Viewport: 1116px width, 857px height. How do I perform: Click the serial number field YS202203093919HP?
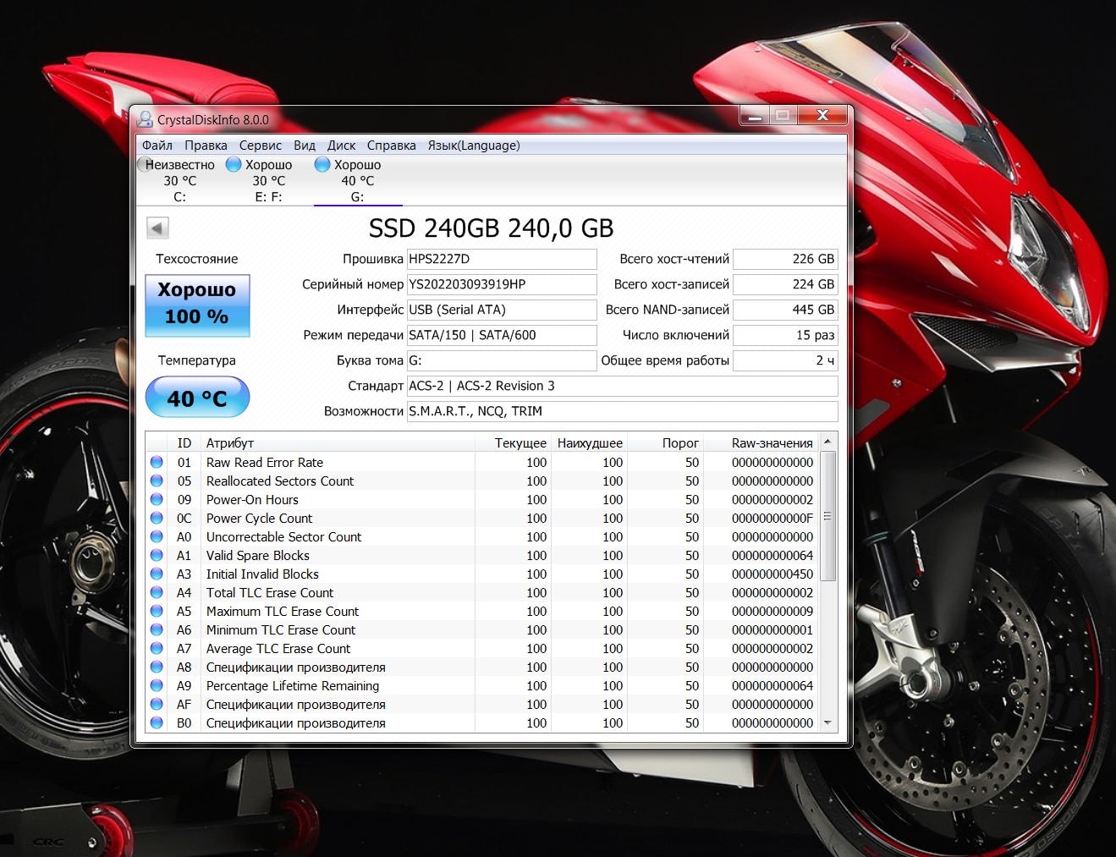502,284
